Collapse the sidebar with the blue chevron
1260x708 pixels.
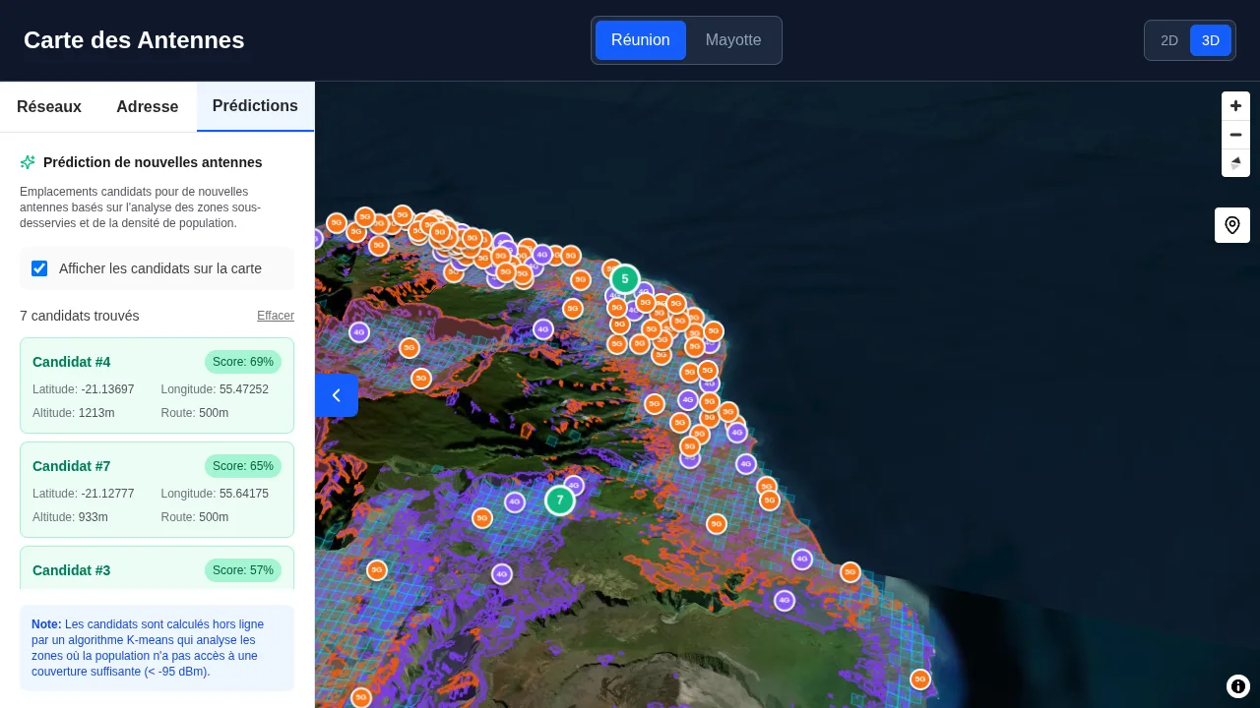point(337,395)
